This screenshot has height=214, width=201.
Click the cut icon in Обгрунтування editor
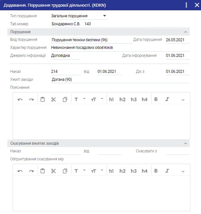[x=54, y=171]
